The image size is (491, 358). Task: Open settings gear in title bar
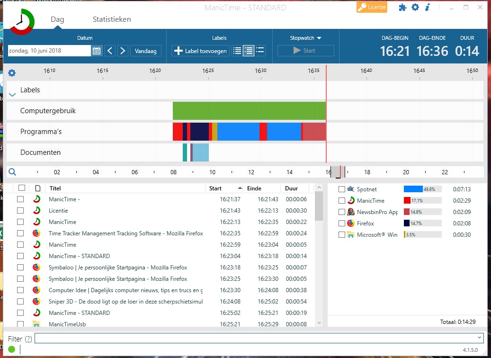pos(415,7)
